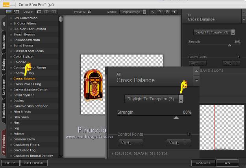This screenshot has height=168, width=246.
Task: Switch to split preview view layout
Action: click(46, 12)
